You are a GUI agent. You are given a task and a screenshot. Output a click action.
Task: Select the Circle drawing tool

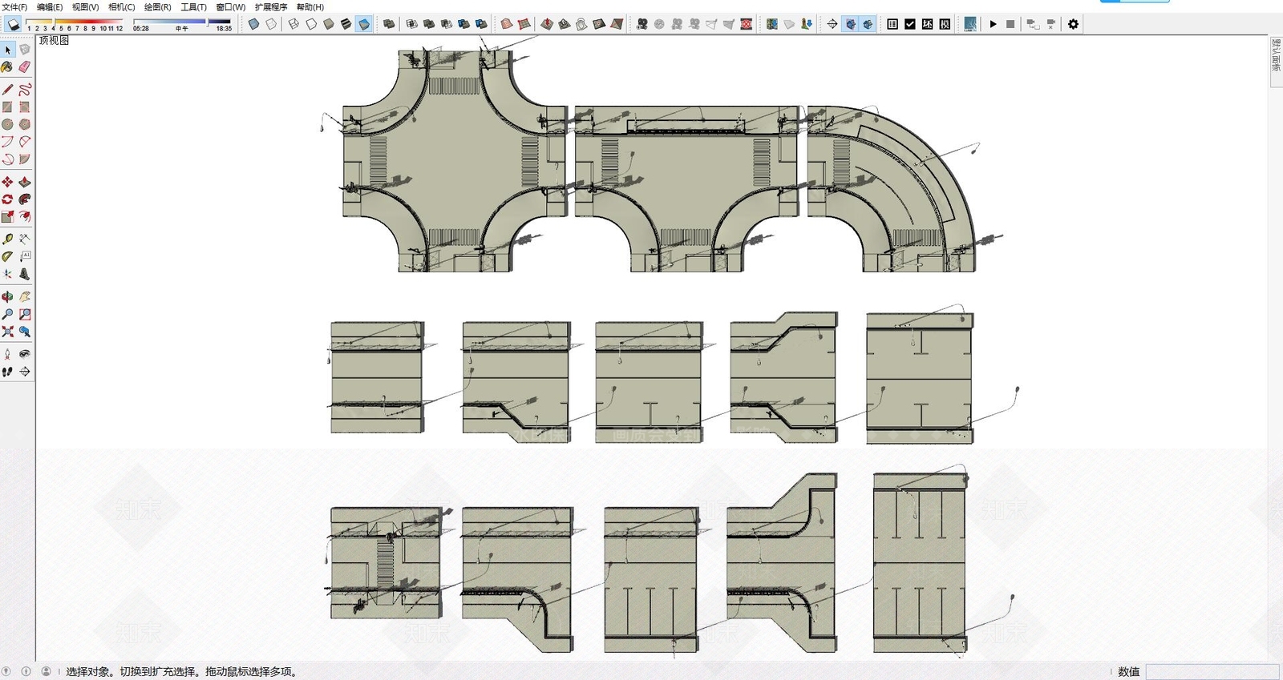pyautogui.click(x=7, y=124)
